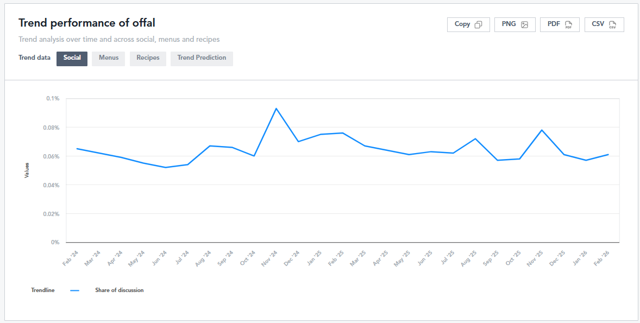
Task: Click the PDF file icon
Action: point(568,24)
